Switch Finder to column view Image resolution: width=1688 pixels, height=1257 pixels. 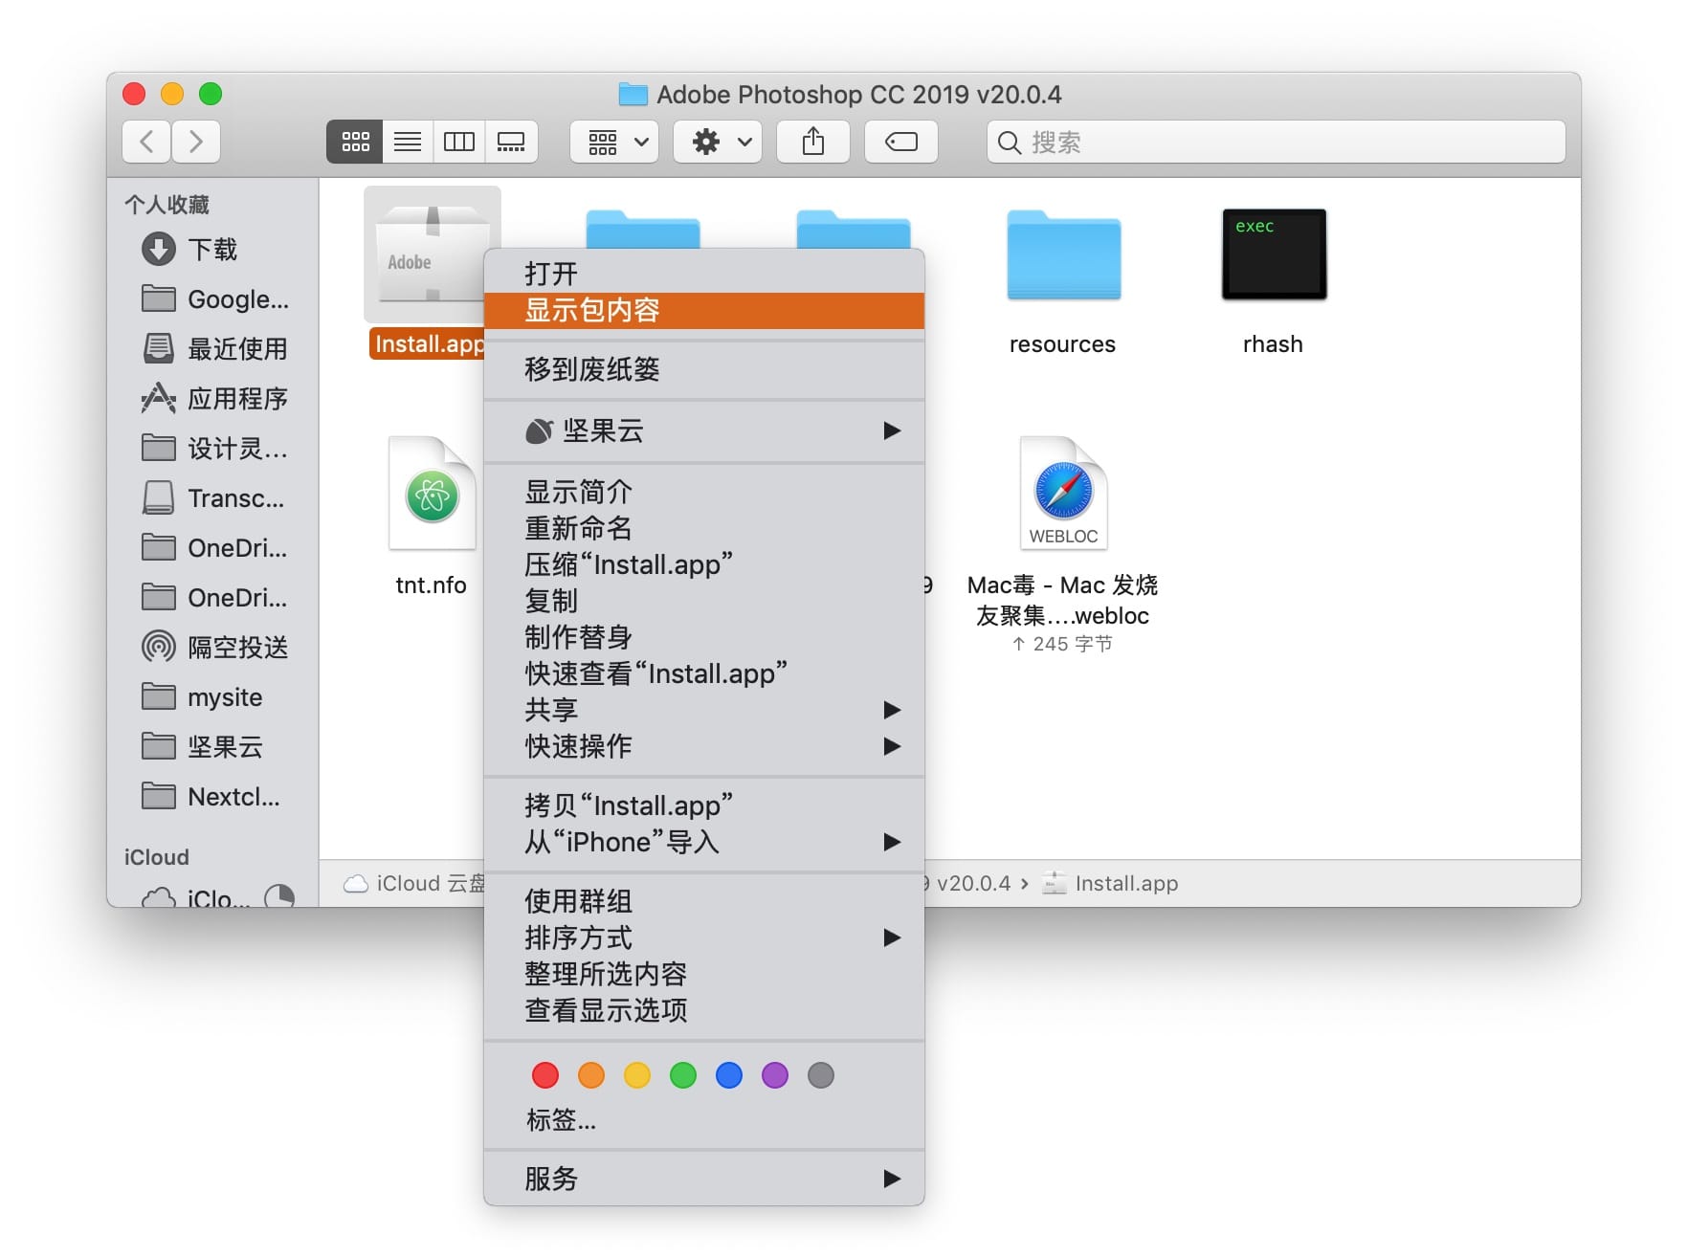pyautogui.click(x=459, y=143)
